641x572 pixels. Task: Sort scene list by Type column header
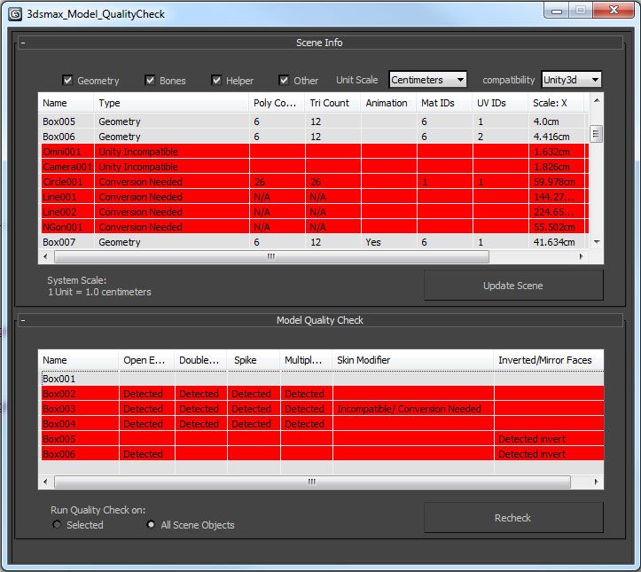click(x=171, y=103)
